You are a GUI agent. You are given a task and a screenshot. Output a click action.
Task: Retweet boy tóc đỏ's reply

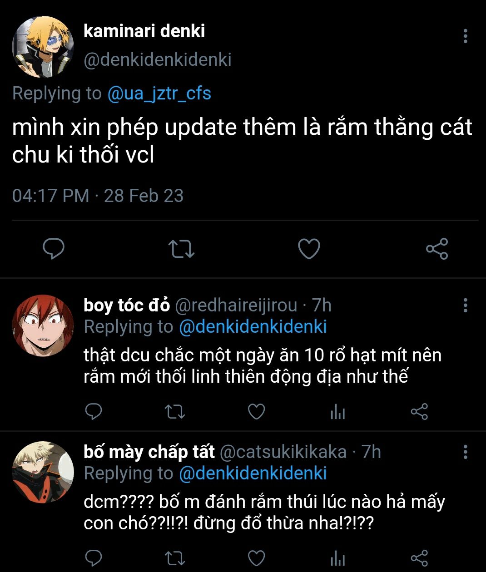coord(174,412)
